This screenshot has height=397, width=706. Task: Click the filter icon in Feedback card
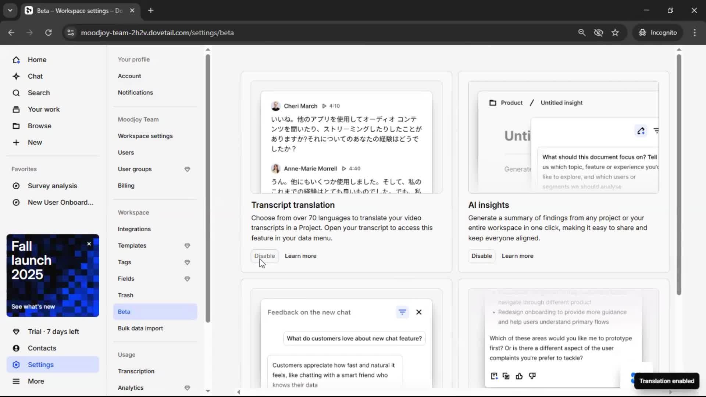pyautogui.click(x=402, y=312)
